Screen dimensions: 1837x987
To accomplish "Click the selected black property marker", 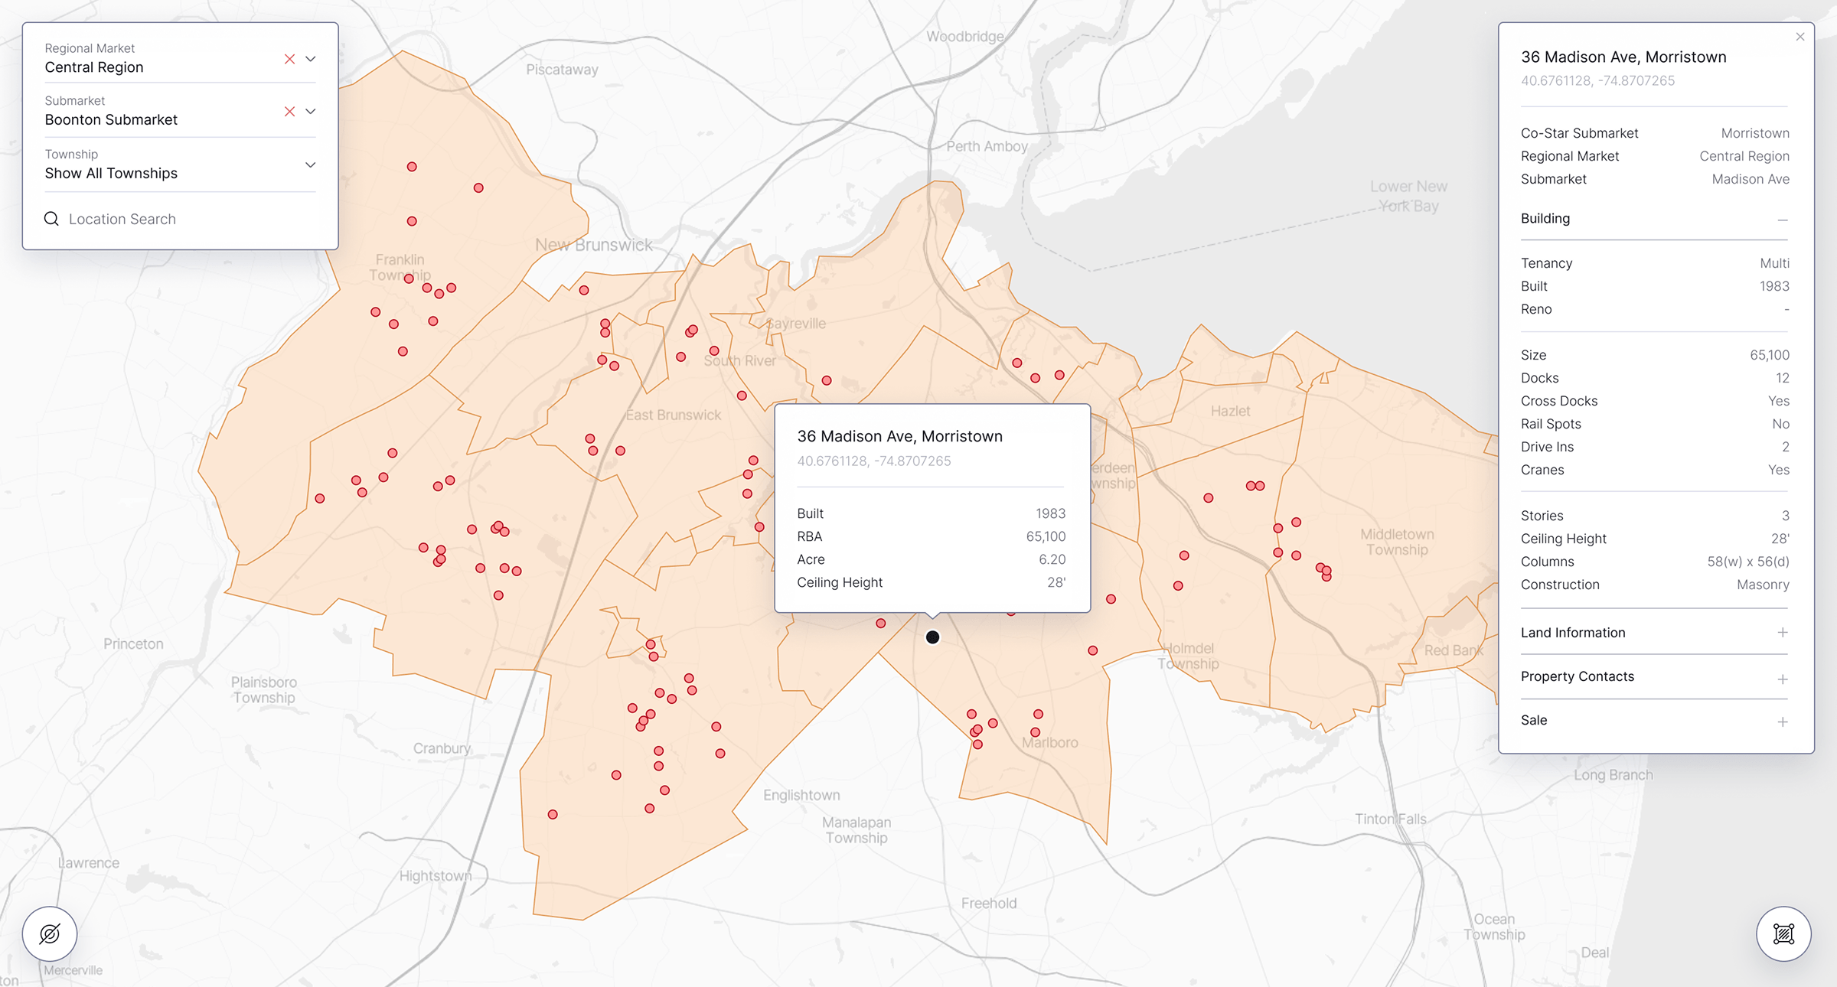I will [932, 637].
